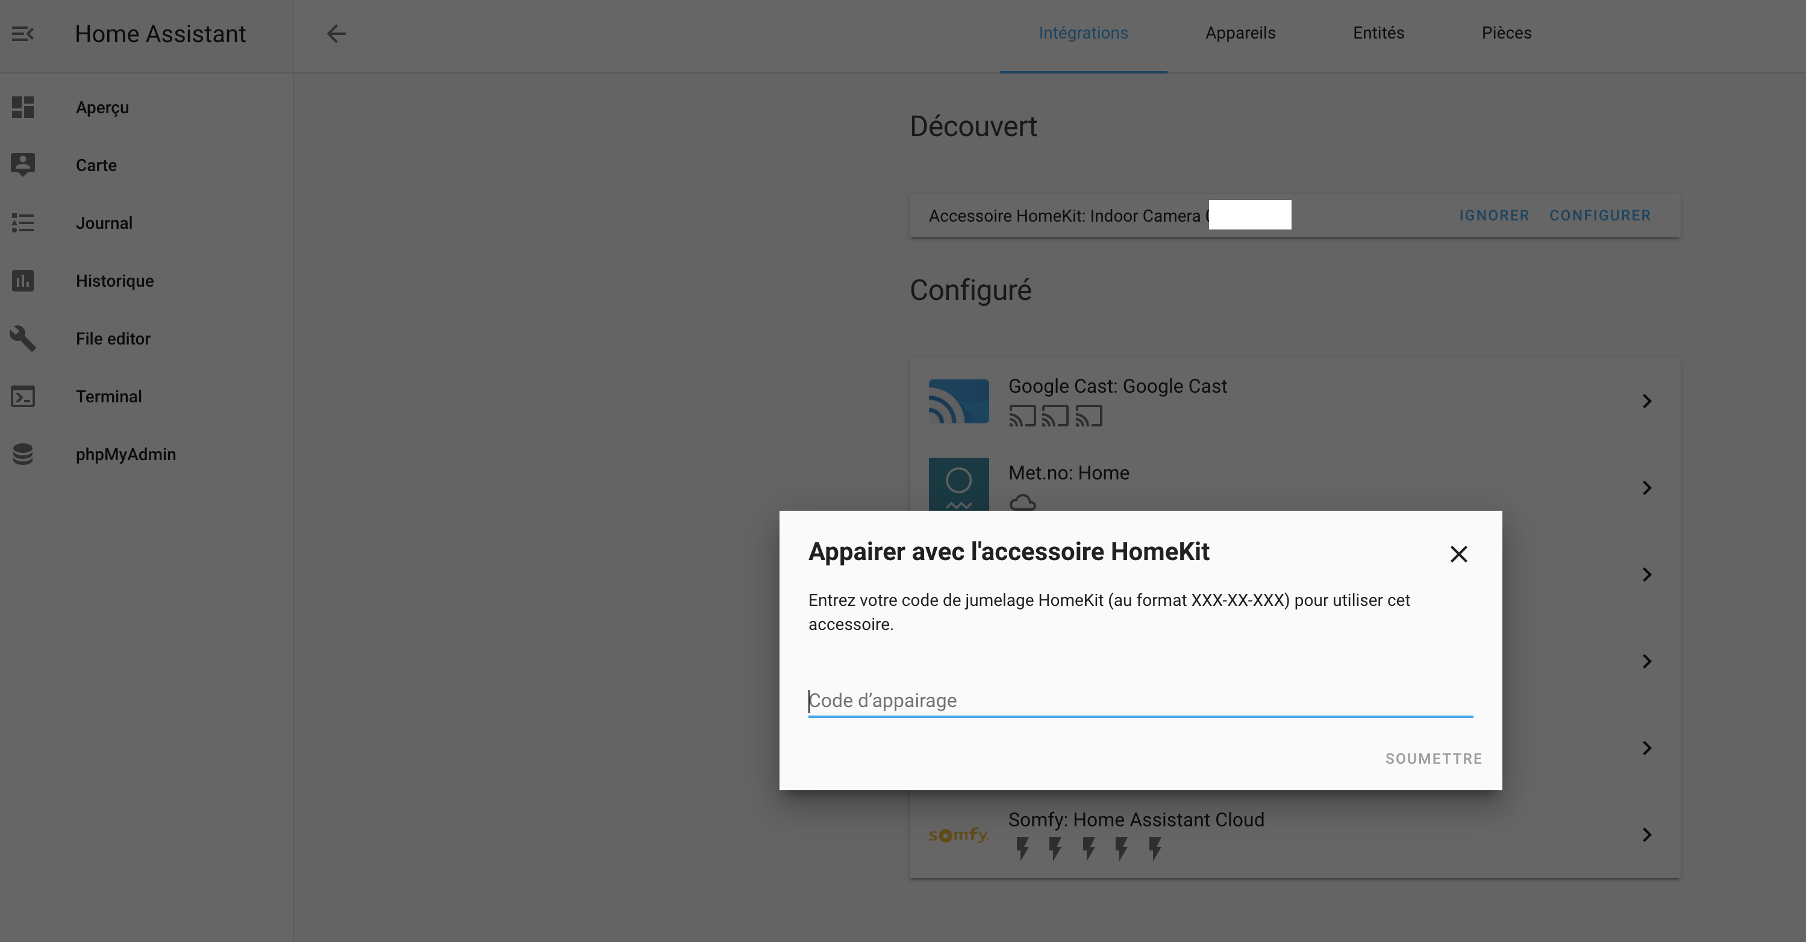This screenshot has height=942, width=1806.
Task: Click the Historique chart icon
Action: coord(22,280)
